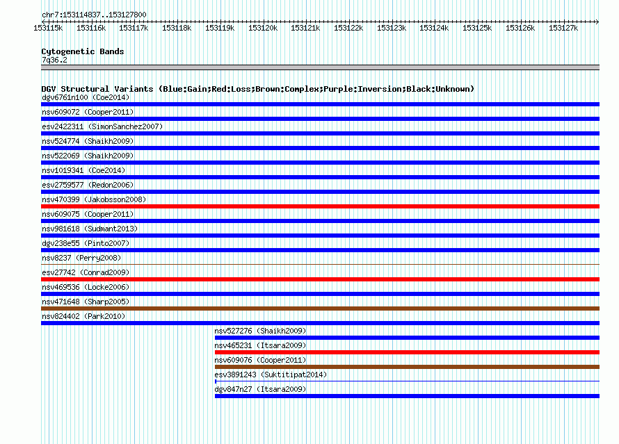Viewport: 619px width, 444px height.
Task: Click ruler position 153122k
Action: click(x=348, y=28)
